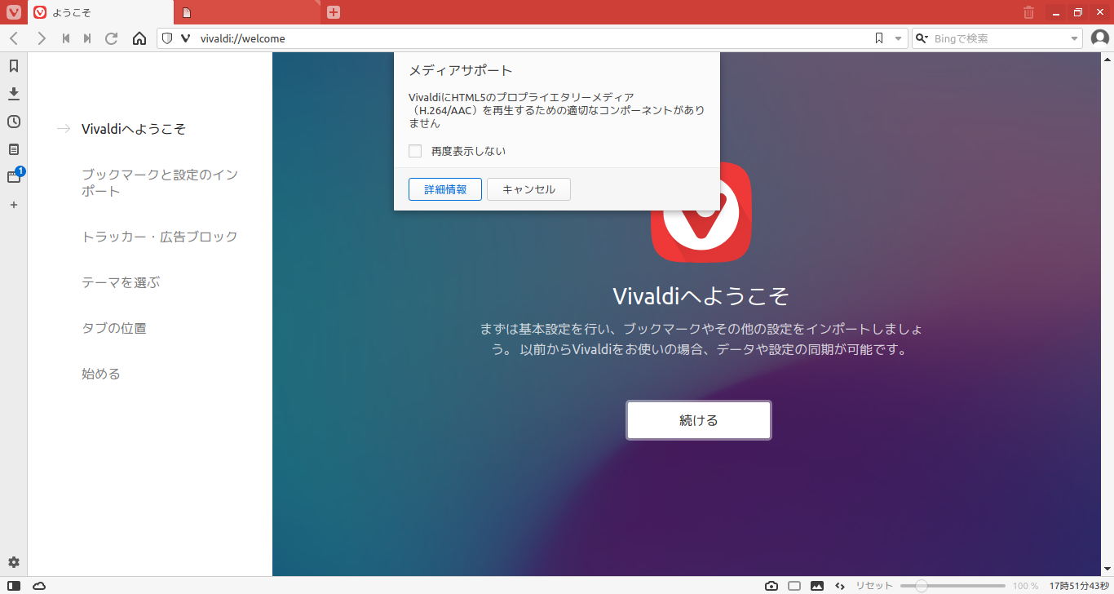Click the 続ける button

(x=699, y=420)
